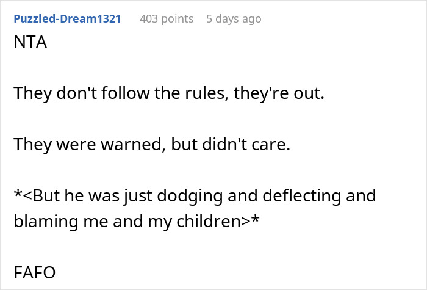Select the word "deflecting" in the quote

click(x=301, y=196)
